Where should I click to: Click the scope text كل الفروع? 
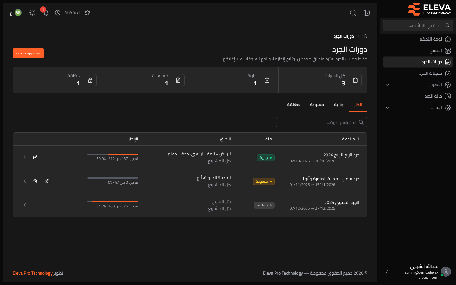[221, 202]
